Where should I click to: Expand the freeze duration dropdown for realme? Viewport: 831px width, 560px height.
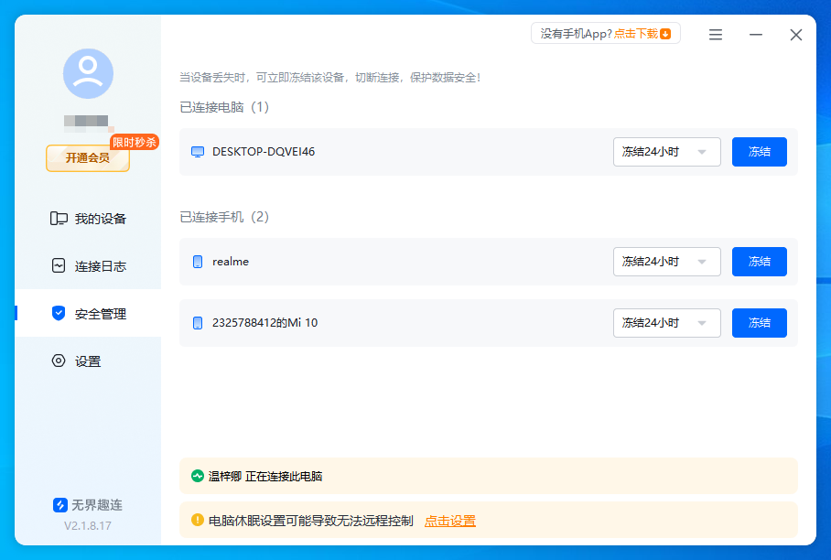pyautogui.click(x=666, y=262)
